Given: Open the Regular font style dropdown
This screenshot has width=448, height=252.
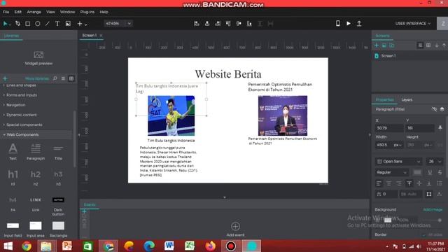Looking at the screenshot, I should 392,172.
